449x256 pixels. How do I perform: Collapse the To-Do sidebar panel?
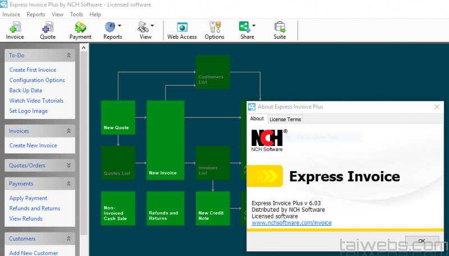point(69,56)
